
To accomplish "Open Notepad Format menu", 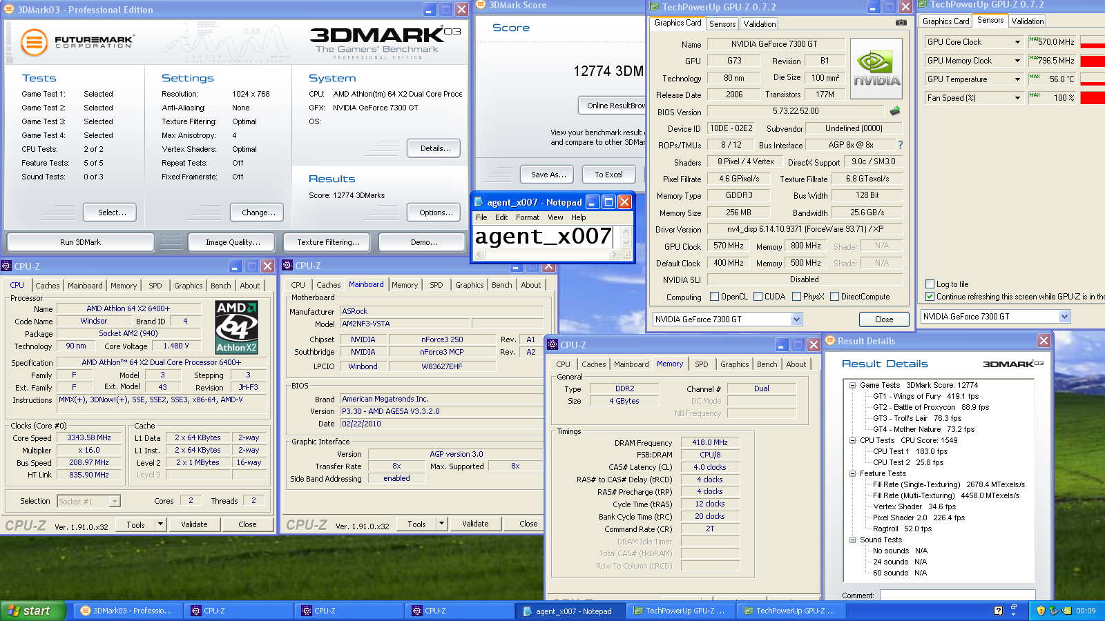I will click(x=528, y=217).
